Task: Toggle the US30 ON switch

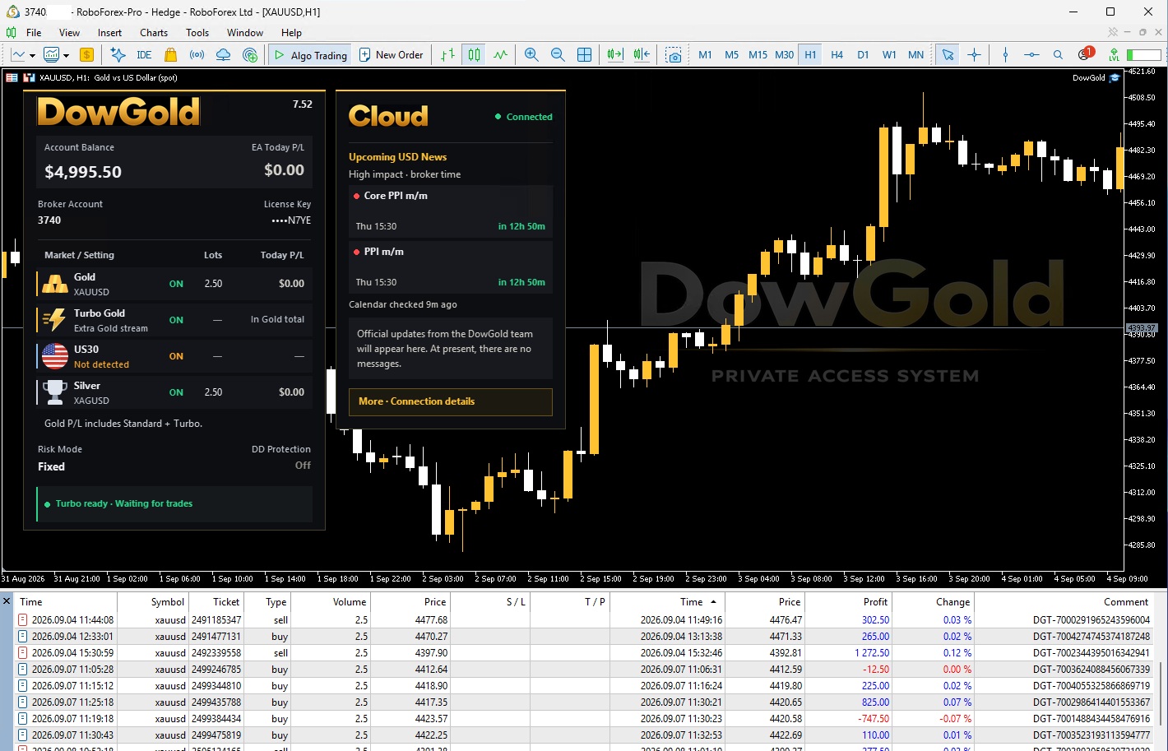Action: pyautogui.click(x=176, y=356)
